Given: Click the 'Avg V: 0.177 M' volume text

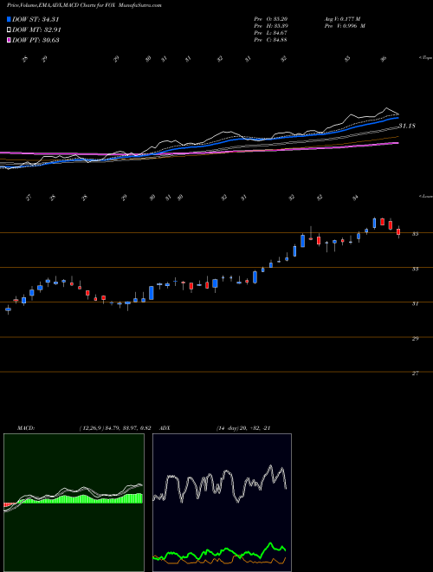Looking at the screenshot, I should (342, 19).
